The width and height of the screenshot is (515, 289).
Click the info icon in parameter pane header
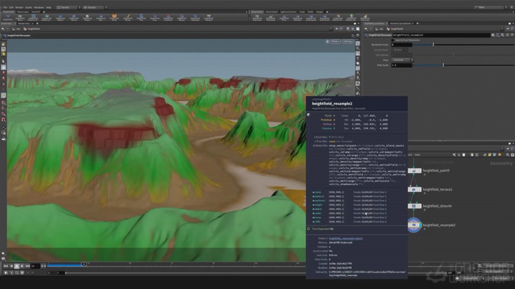508,35
